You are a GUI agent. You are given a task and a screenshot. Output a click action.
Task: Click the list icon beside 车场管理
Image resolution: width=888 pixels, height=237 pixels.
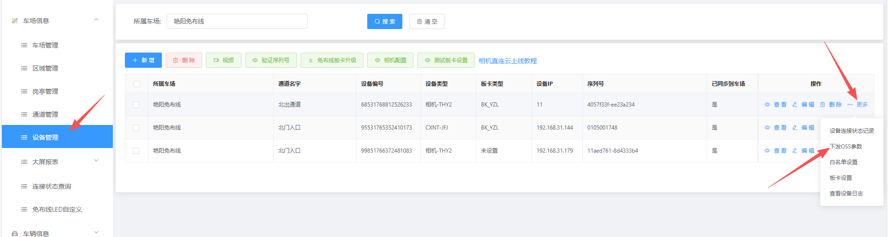(24, 45)
